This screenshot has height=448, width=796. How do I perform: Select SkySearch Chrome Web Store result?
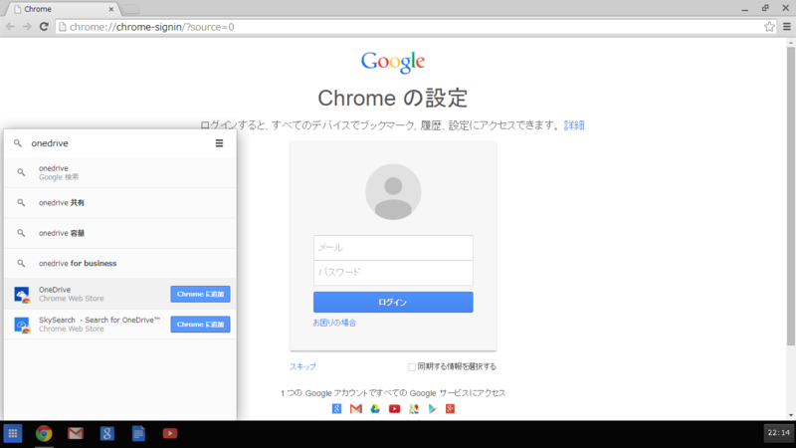click(x=119, y=325)
